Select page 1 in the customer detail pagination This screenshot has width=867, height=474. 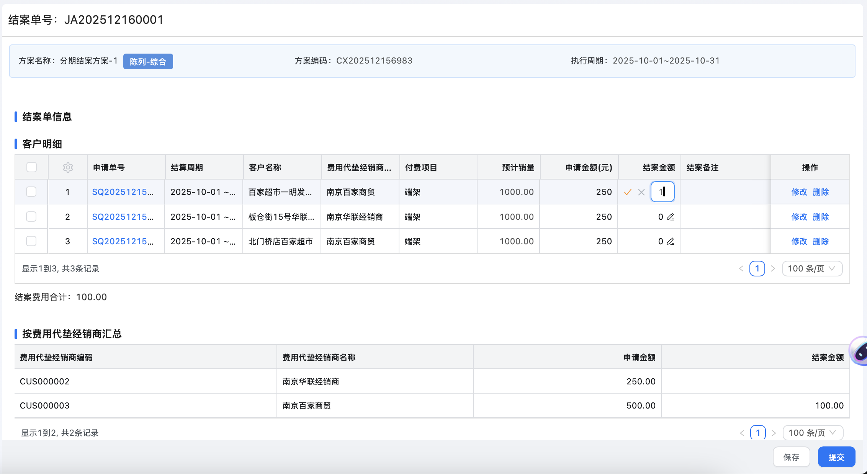click(x=757, y=269)
